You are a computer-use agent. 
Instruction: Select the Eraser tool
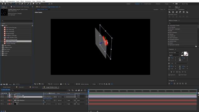tap(33, 4)
